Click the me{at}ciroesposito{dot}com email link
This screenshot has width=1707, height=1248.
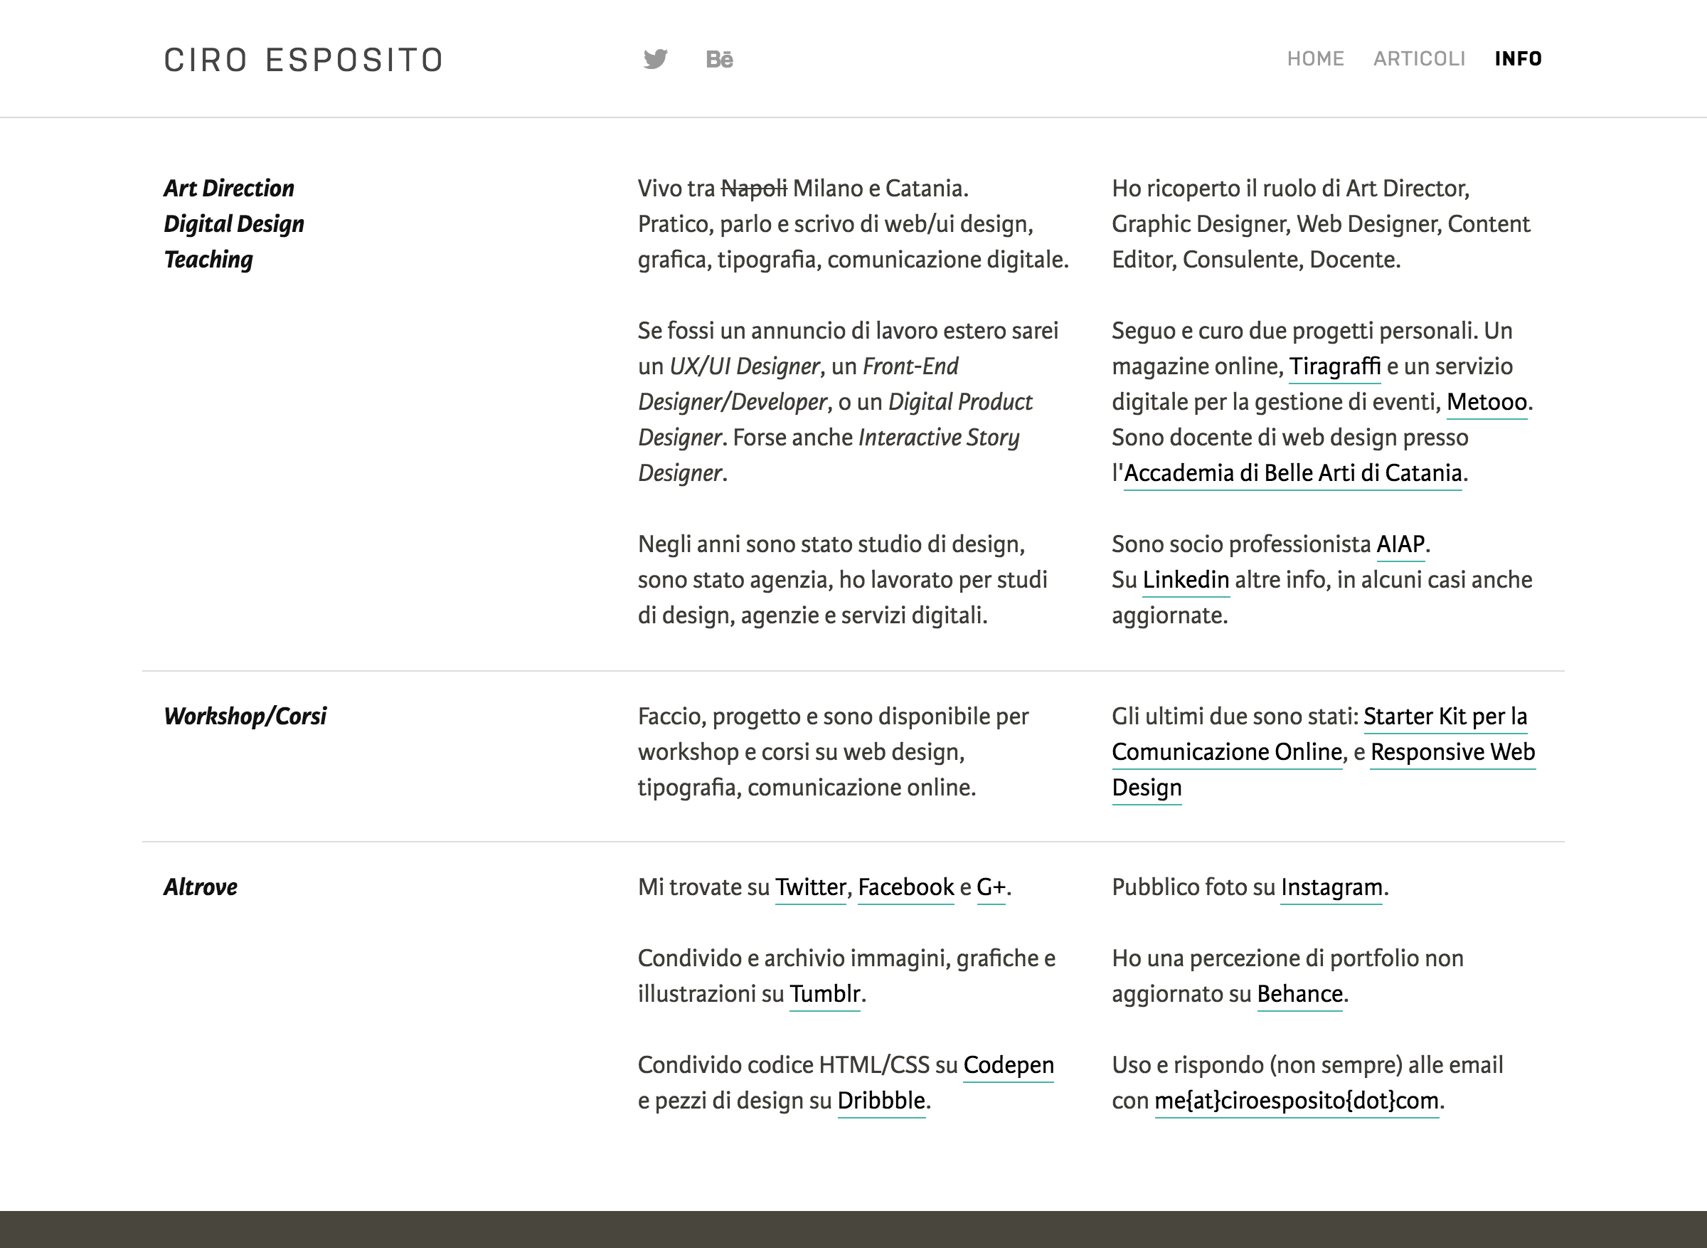tap(1297, 1100)
